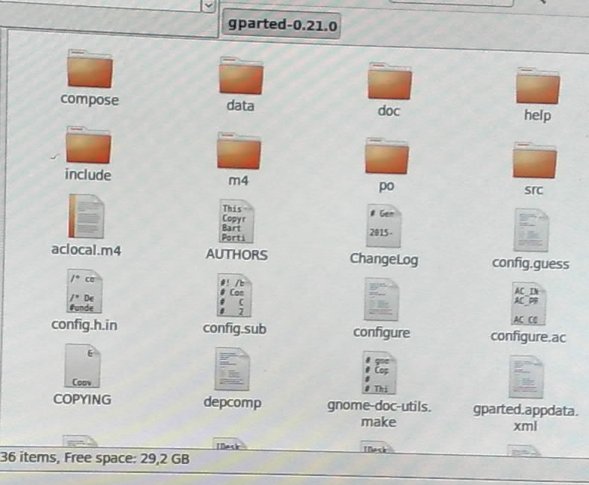Select the depcomp file icon

pos(232,369)
